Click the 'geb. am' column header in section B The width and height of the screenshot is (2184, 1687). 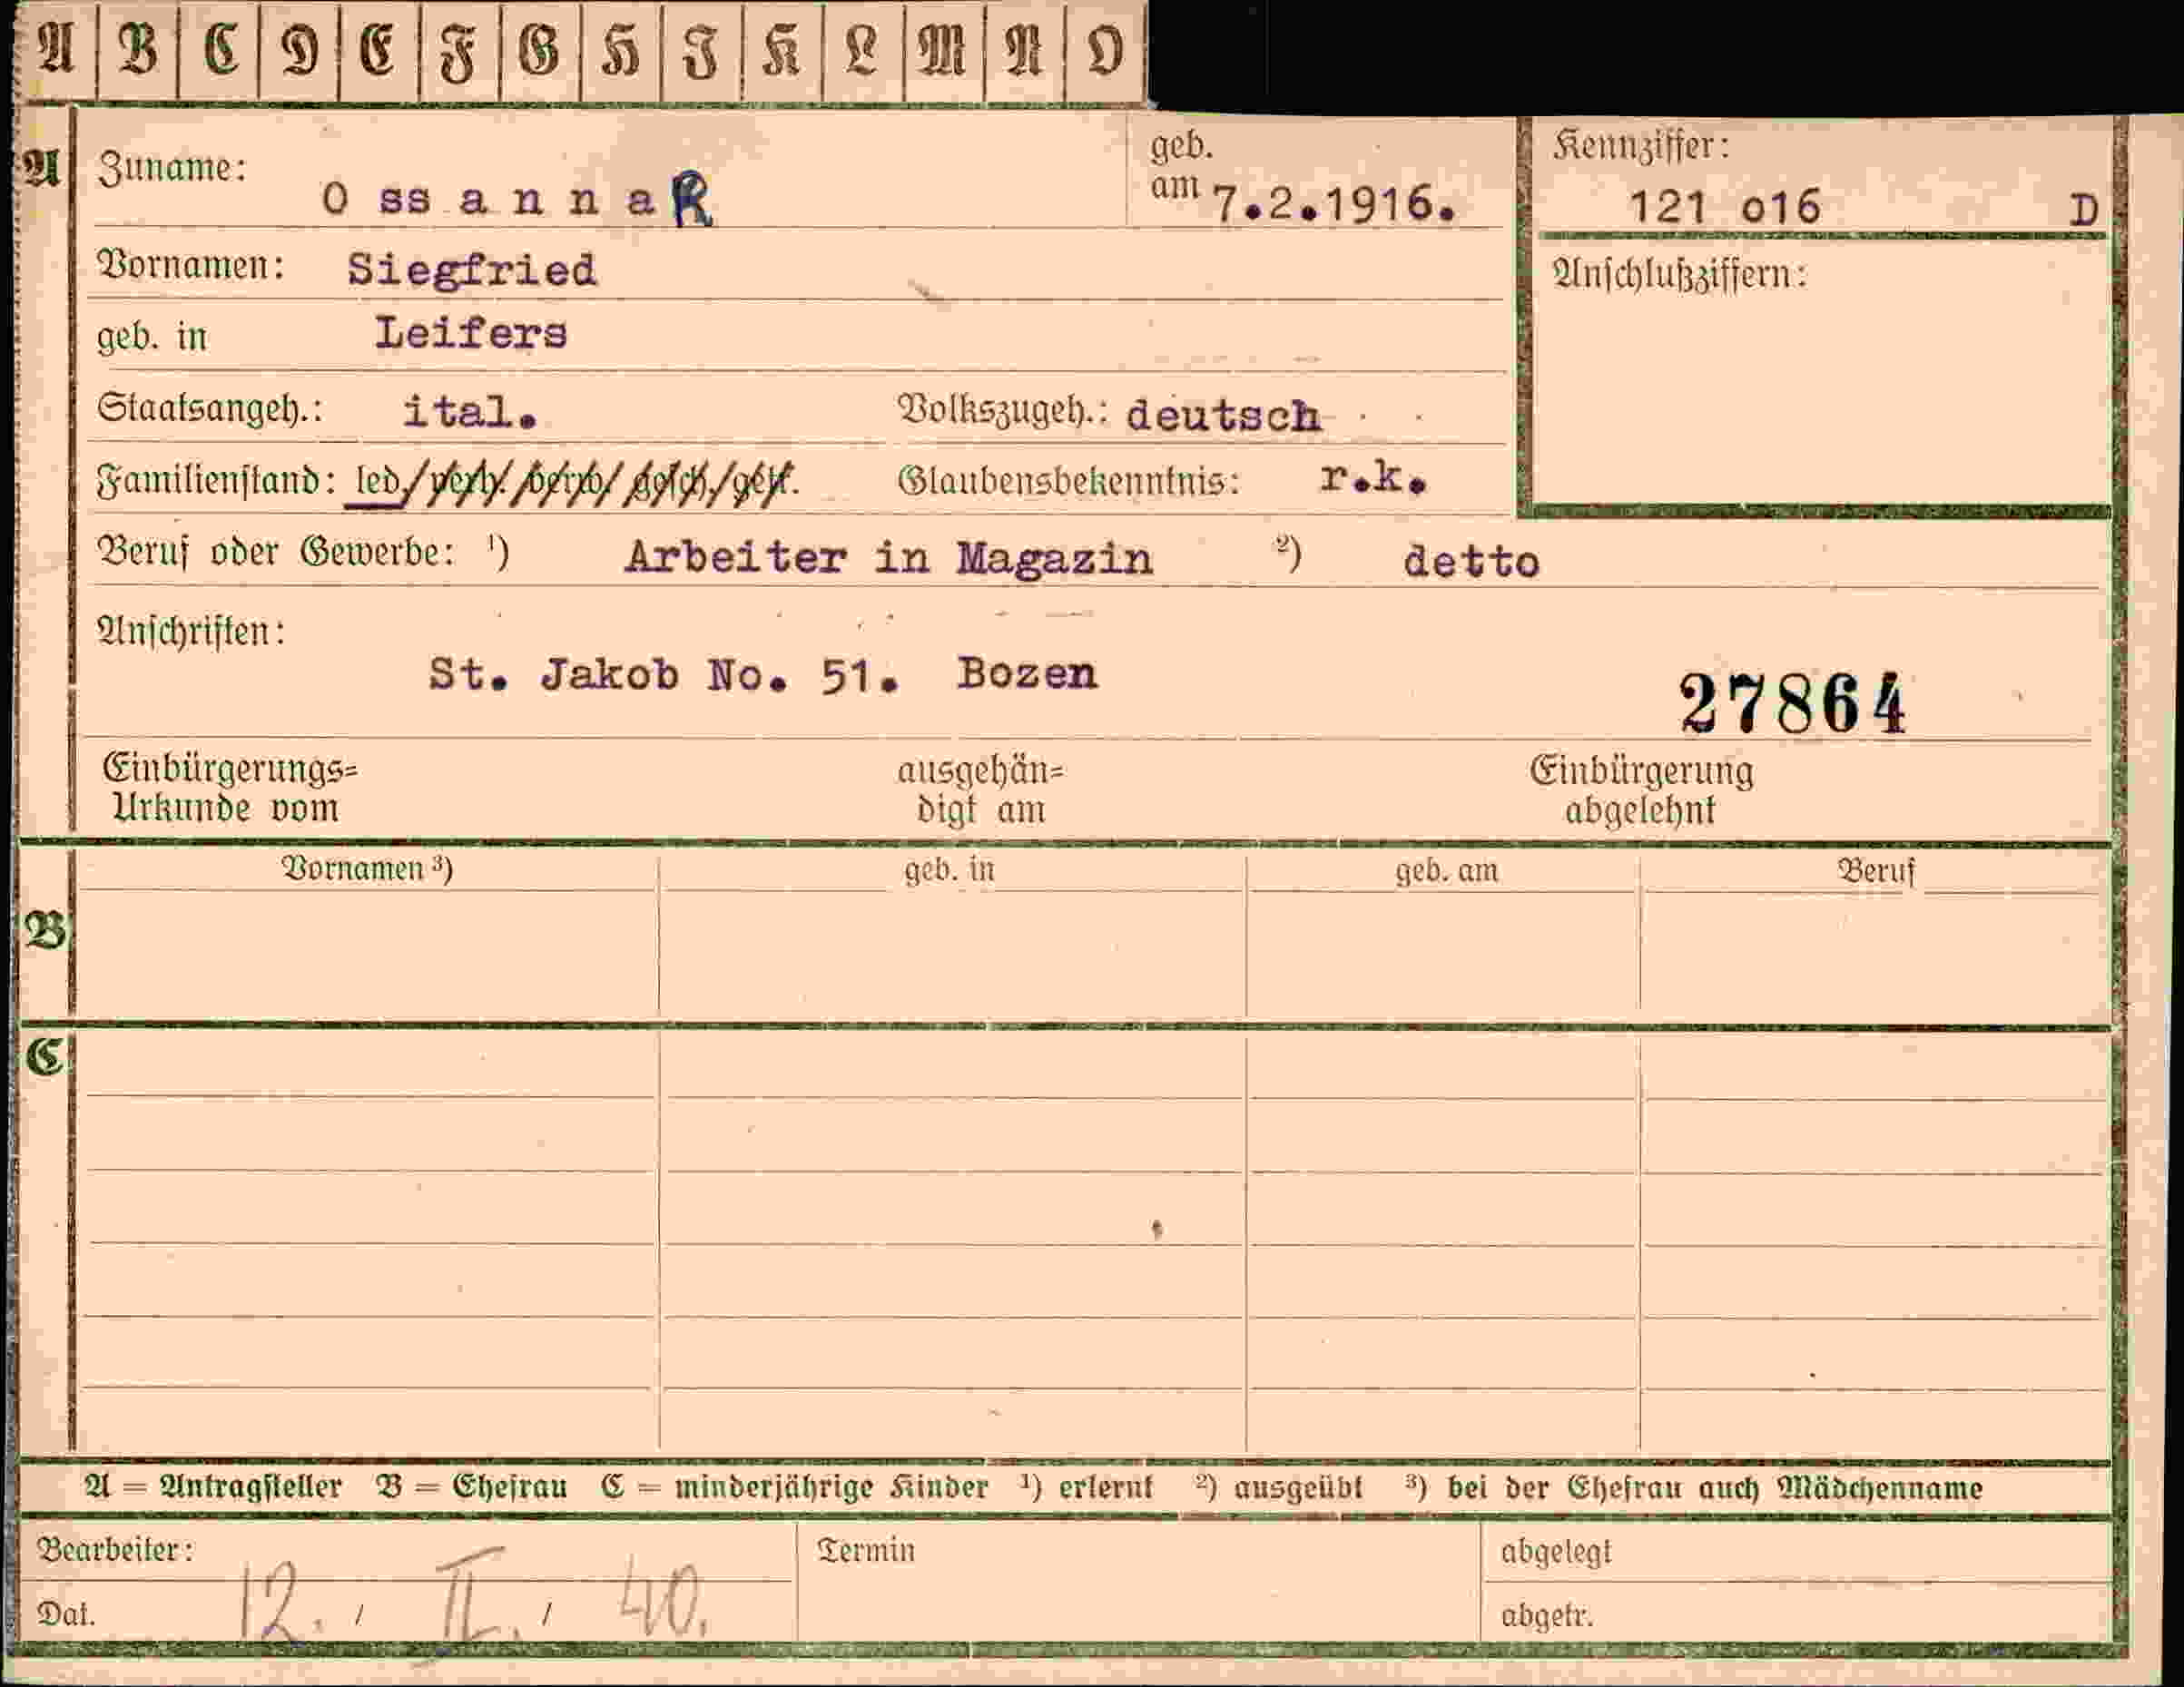point(1447,870)
